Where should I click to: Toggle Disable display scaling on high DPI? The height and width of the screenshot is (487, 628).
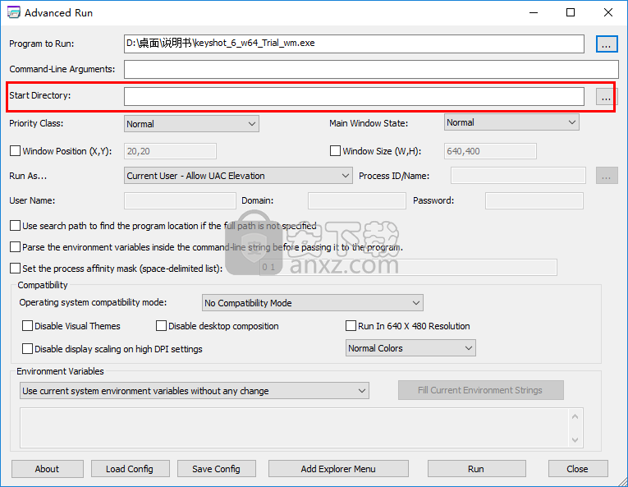(28, 349)
